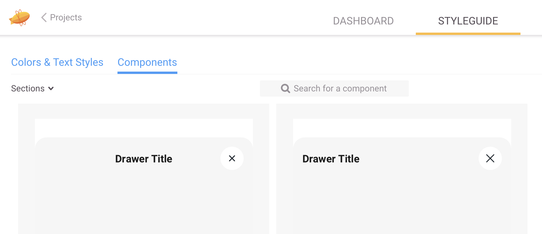Select the close icon inside the second Drawer component
Screen dimensions: 542x234
[x=490, y=158]
